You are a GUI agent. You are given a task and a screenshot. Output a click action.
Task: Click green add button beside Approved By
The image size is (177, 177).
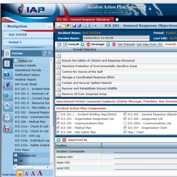click(58, 140)
